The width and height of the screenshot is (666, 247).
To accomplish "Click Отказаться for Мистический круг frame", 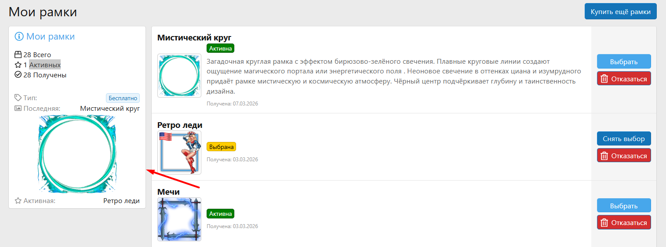I will pos(624,79).
